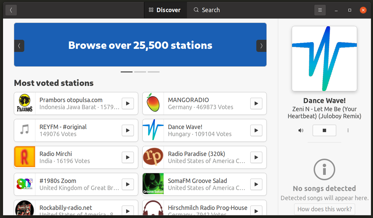
Task: Click the No songs detected info icon
Action: coord(324,169)
